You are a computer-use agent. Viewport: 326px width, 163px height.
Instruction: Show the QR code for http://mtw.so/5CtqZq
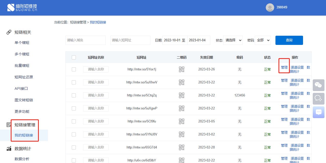[181, 95]
